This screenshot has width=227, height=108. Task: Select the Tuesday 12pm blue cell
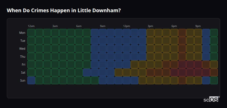pos(127,41)
